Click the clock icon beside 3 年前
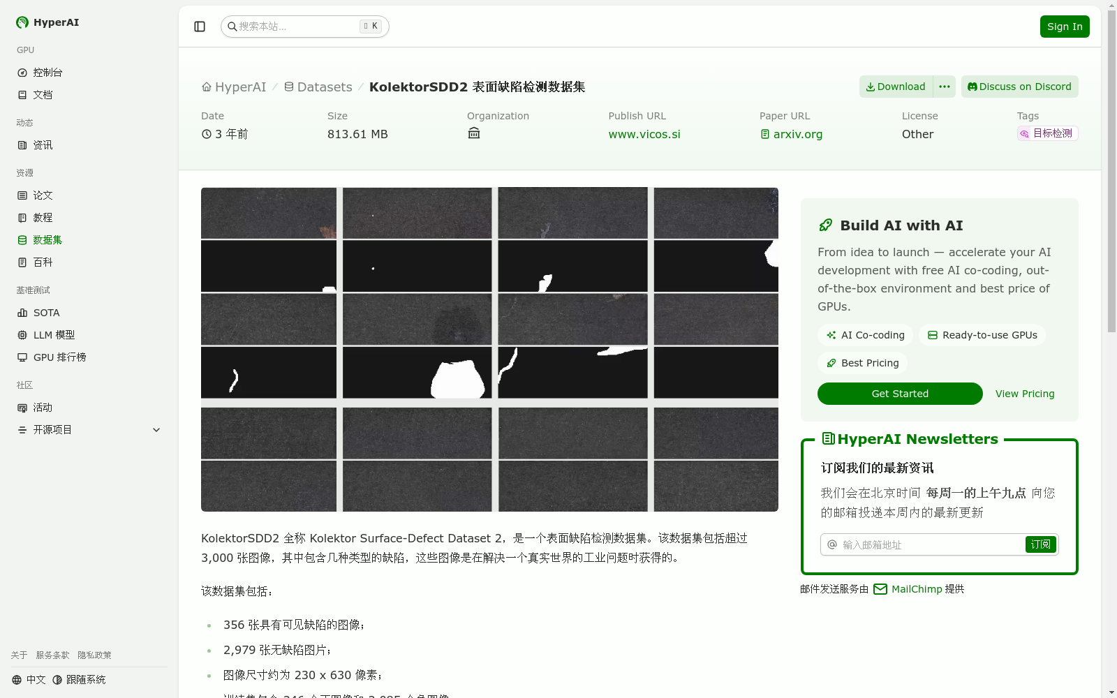 [207, 134]
